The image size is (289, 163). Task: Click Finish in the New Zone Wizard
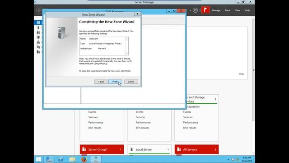point(115,81)
